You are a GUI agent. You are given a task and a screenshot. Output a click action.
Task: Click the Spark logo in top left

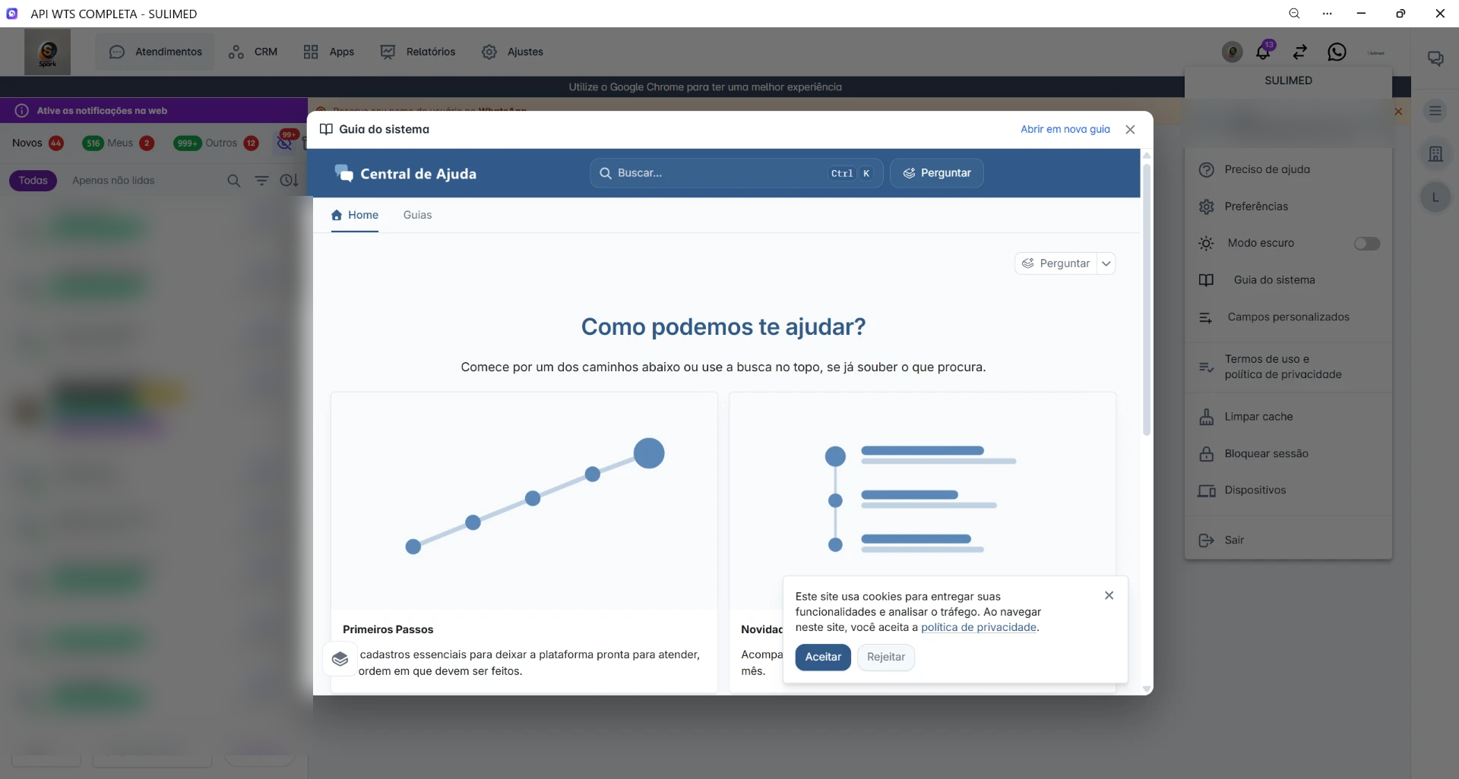click(47, 52)
